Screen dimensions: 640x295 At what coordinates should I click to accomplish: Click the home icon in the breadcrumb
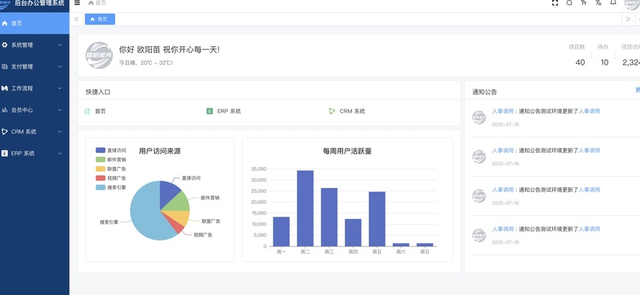coord(91,3)
